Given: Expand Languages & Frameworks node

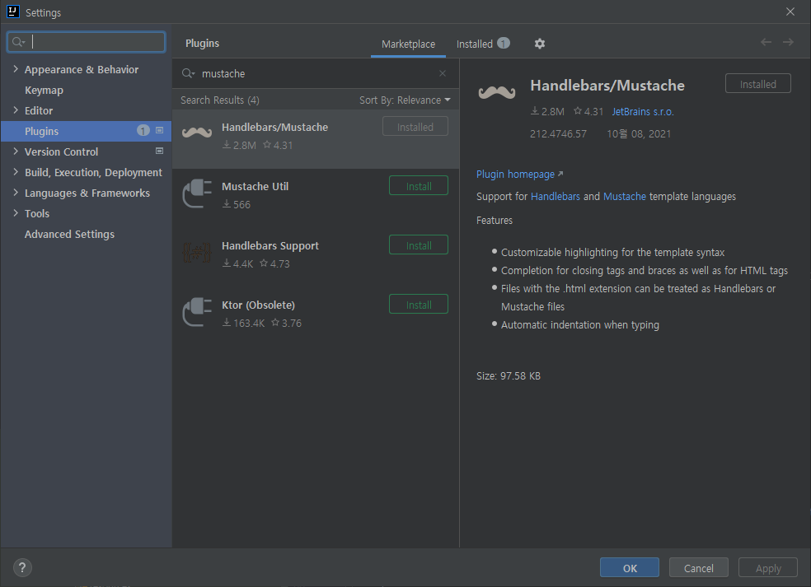Looking at the screenshot, I should coord(16,193).
